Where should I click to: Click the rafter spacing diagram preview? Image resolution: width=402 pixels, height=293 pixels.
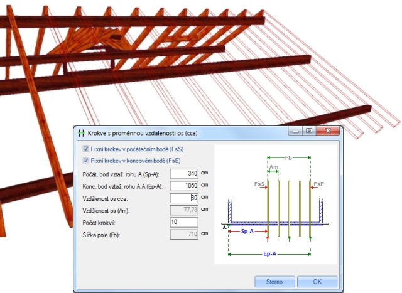tap(276, 205)
